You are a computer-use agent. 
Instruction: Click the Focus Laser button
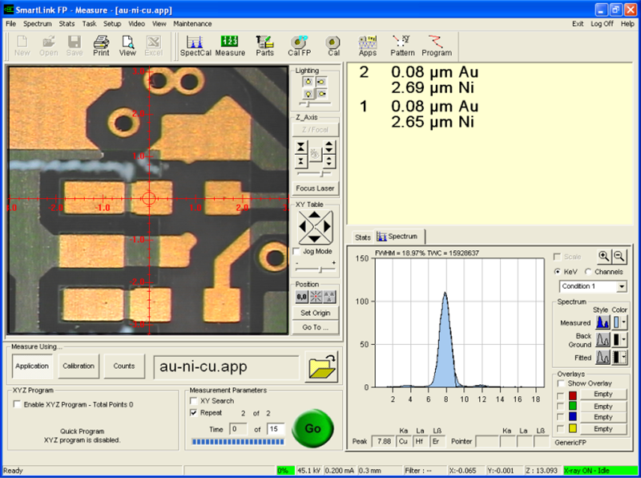316,188
